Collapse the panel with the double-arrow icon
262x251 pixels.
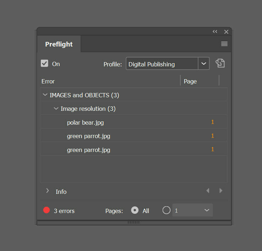[215, 32]
